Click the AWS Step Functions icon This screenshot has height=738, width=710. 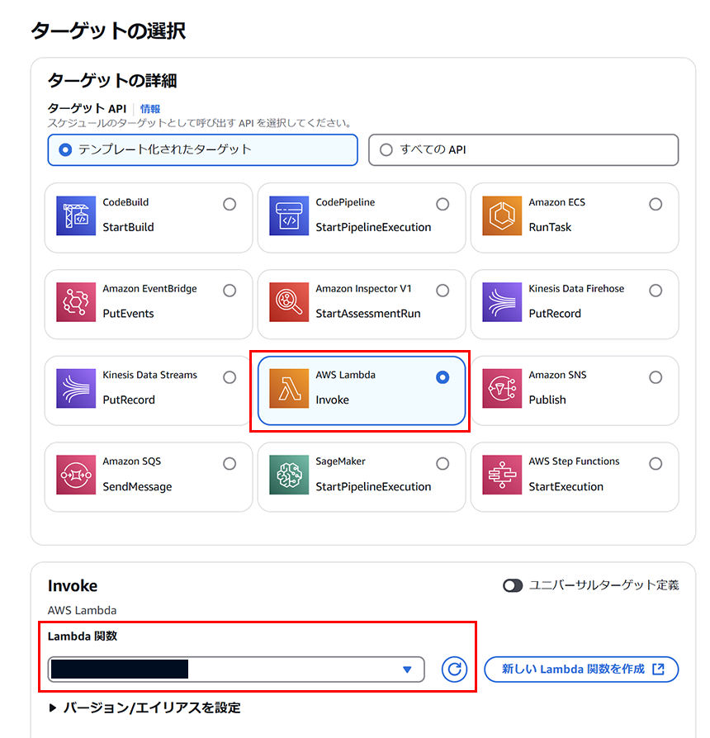tap(502, 475)
